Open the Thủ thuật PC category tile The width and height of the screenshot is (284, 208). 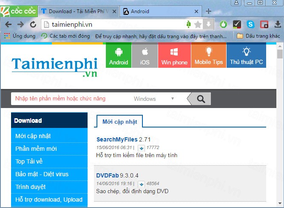pyautogui.click(x=246, y=55)
